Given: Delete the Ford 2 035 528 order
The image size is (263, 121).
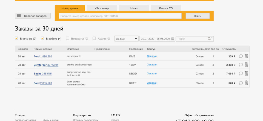Looking at the screenshot, I should click(x=246, y=83).
